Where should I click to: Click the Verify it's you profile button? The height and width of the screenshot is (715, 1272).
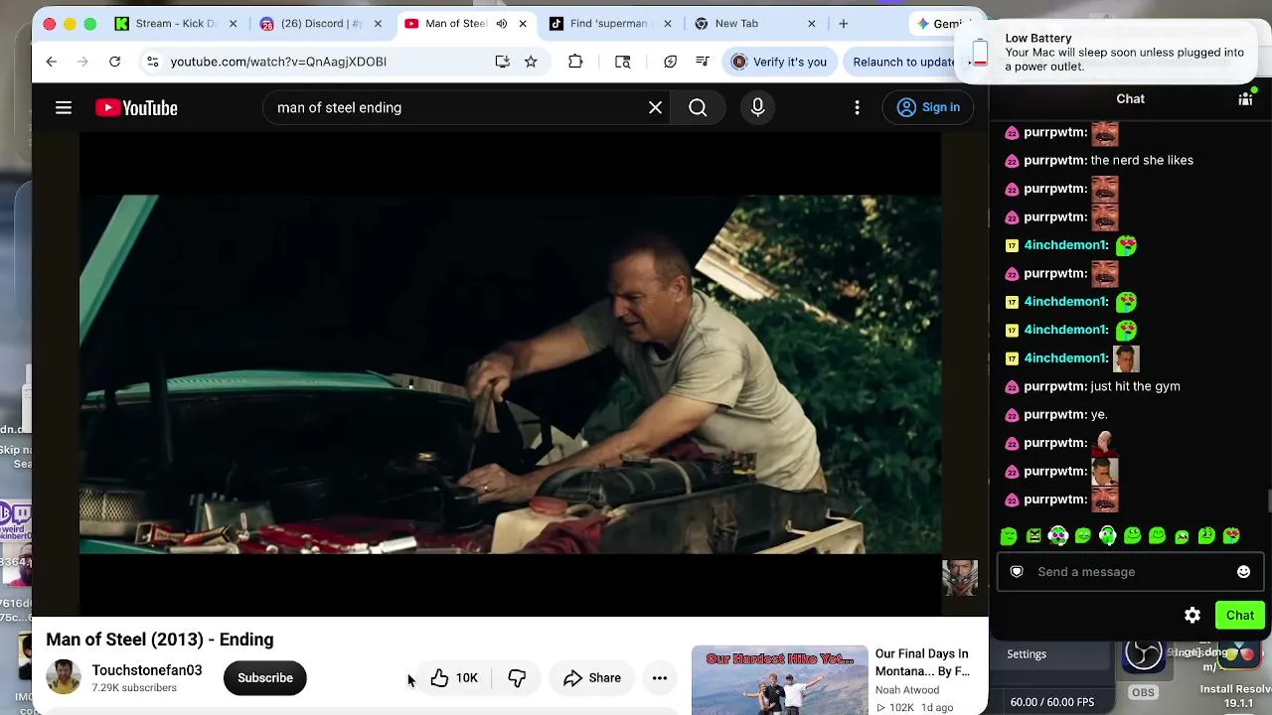[x=780, y=62]
